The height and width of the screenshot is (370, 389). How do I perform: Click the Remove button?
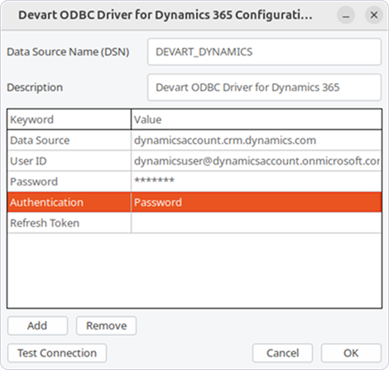click(106, 325)
